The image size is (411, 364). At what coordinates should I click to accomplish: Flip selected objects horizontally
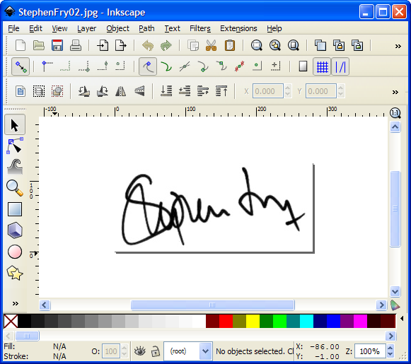point(121,91)
